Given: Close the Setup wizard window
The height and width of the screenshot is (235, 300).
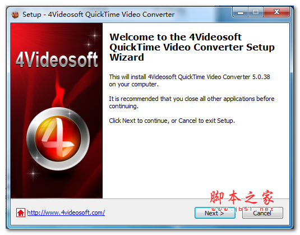Looking at the screenshot, I should click(x=276, y=12).
